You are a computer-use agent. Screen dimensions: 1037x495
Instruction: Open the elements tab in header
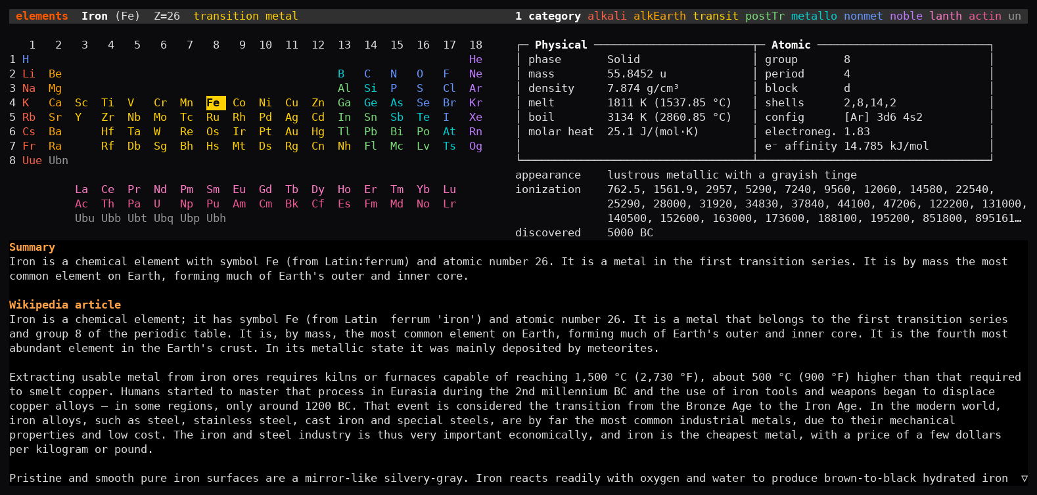click(42, 16)
